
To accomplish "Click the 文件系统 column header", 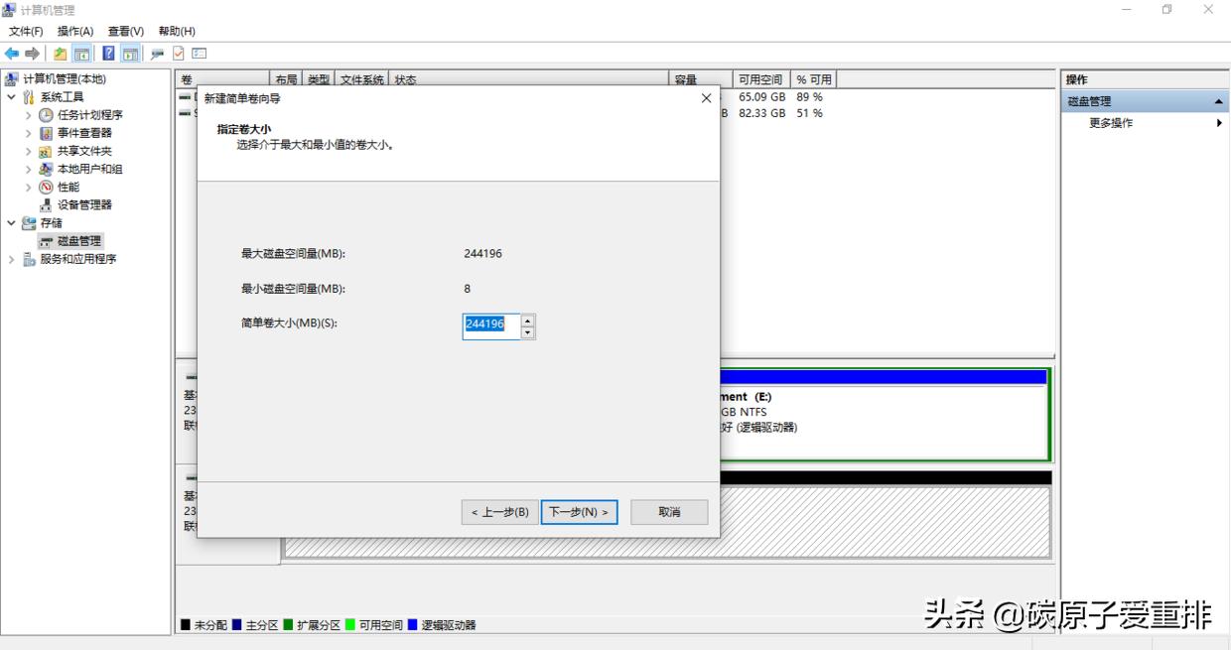I will point(363,79).
